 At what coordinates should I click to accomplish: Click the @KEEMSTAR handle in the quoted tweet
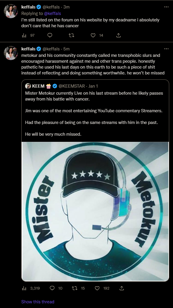click(72, 86)
